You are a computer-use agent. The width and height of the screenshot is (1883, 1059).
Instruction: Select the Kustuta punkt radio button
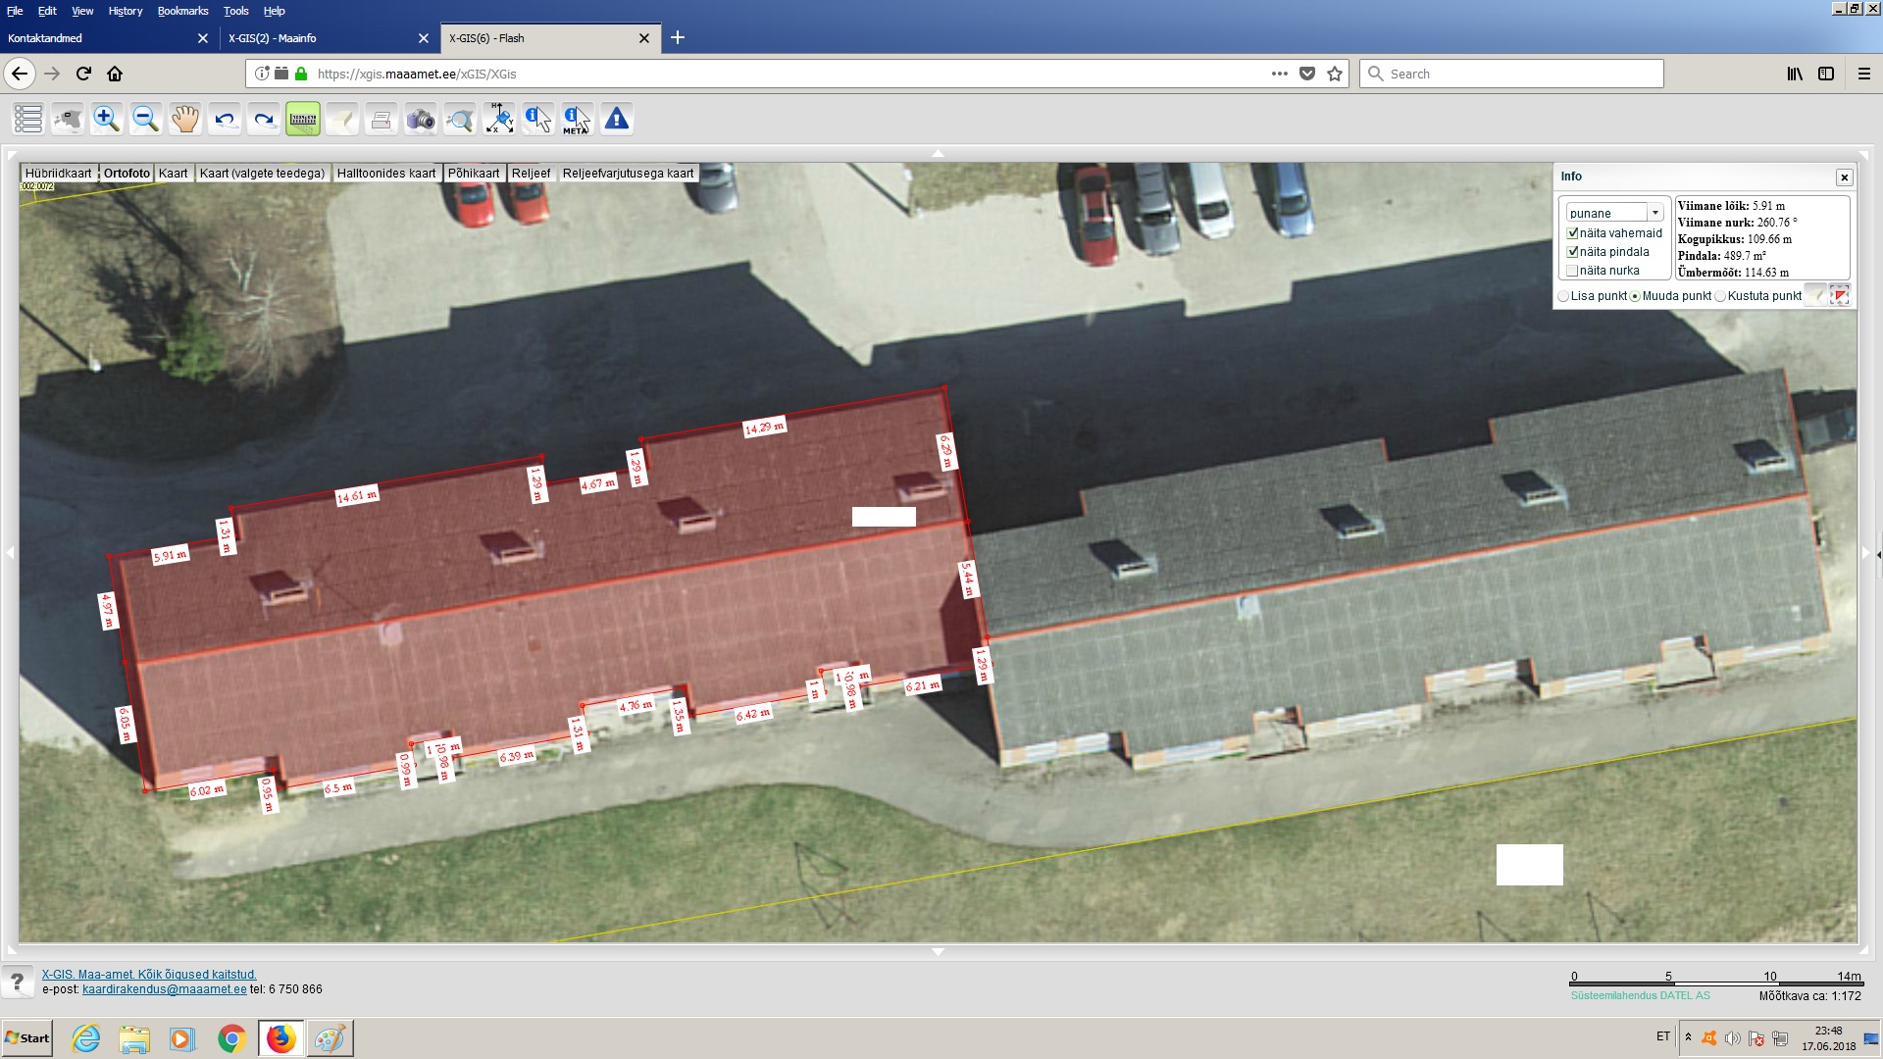pos(1720,296)
